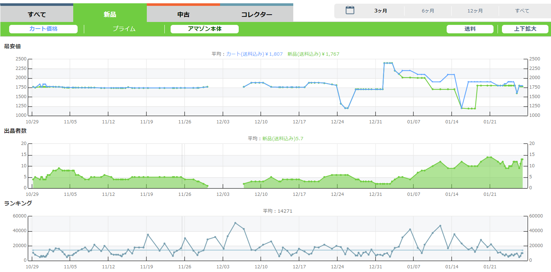
Task: Switch to the コレクター tab
Action: (257, 15)
